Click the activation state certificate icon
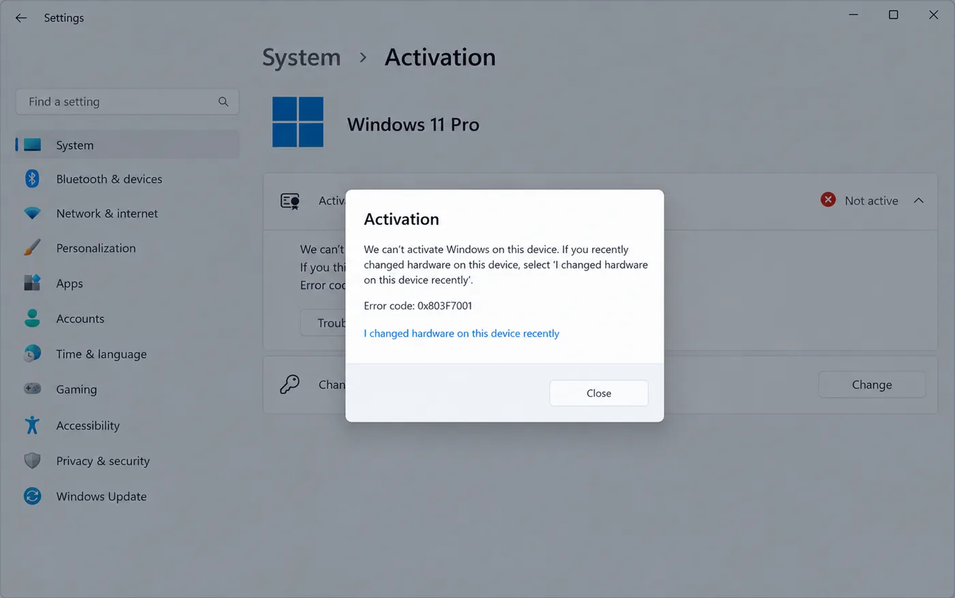 [x=290, y=201]
